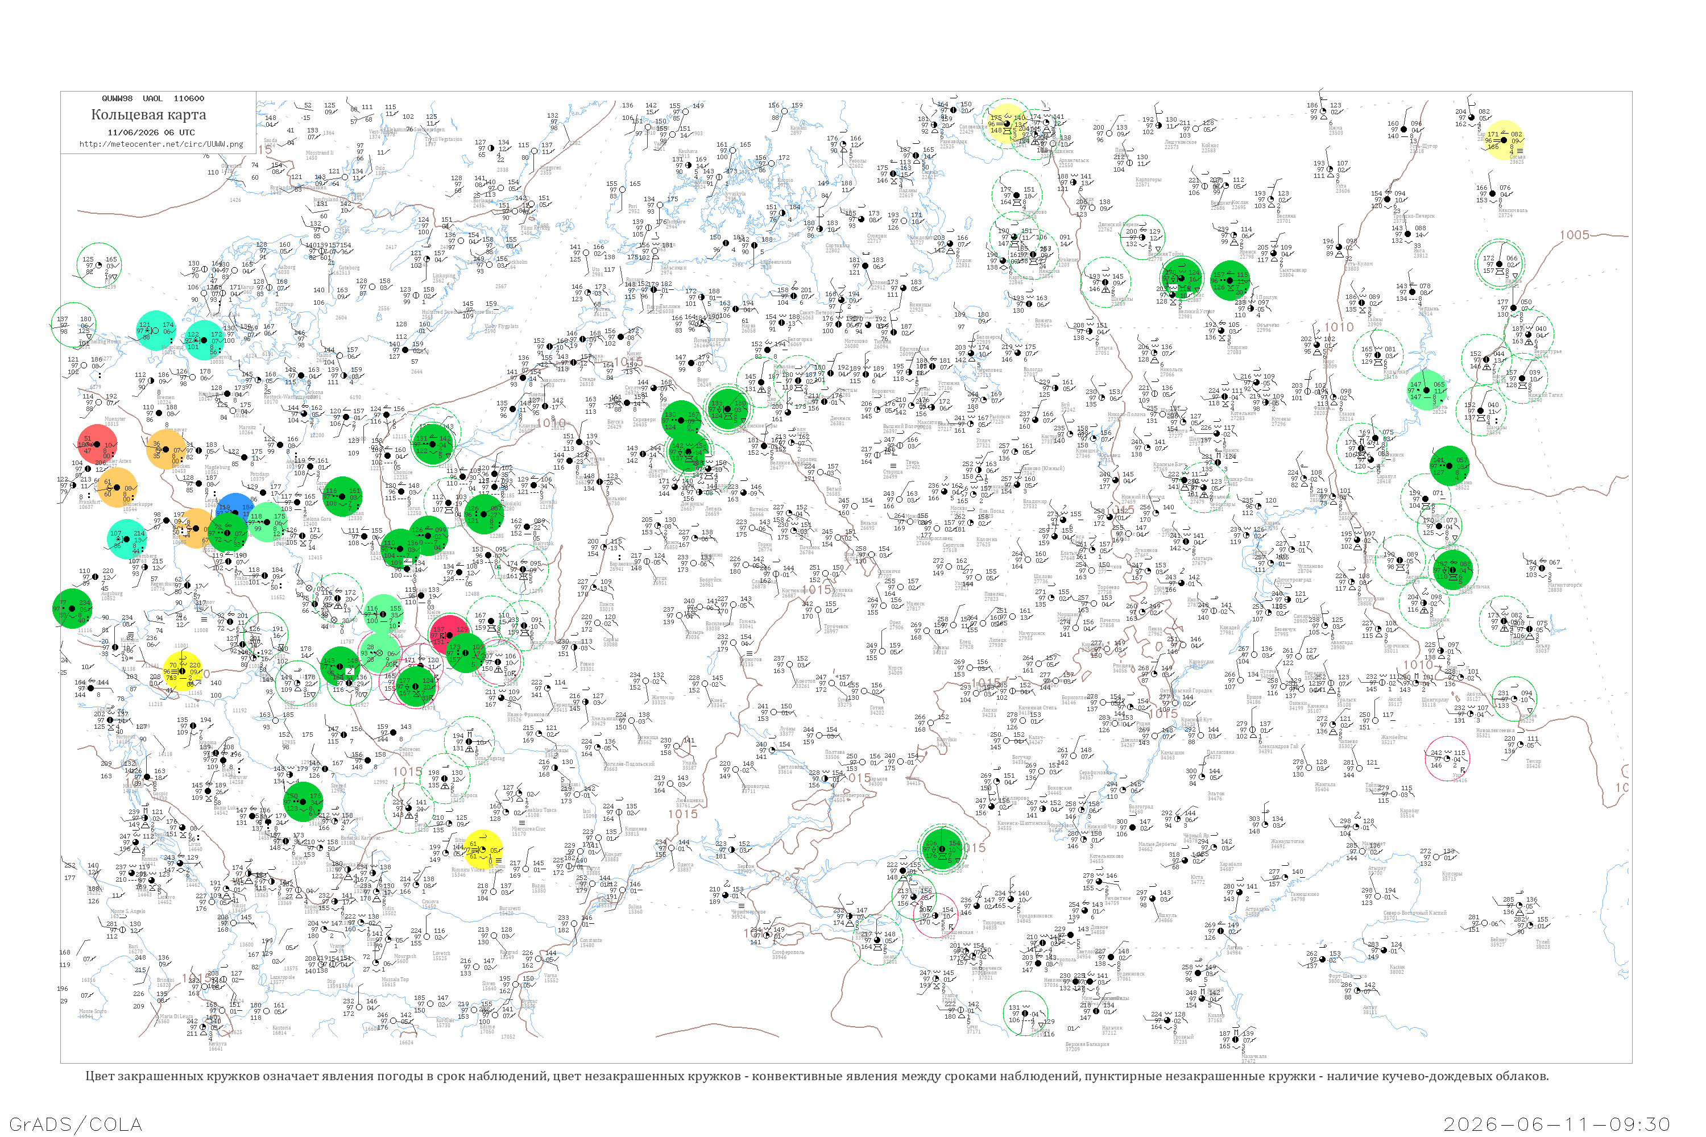Select the "1010" isobar label west of Гайны
This screenshot has height=1137, width=1706.
1339,327
